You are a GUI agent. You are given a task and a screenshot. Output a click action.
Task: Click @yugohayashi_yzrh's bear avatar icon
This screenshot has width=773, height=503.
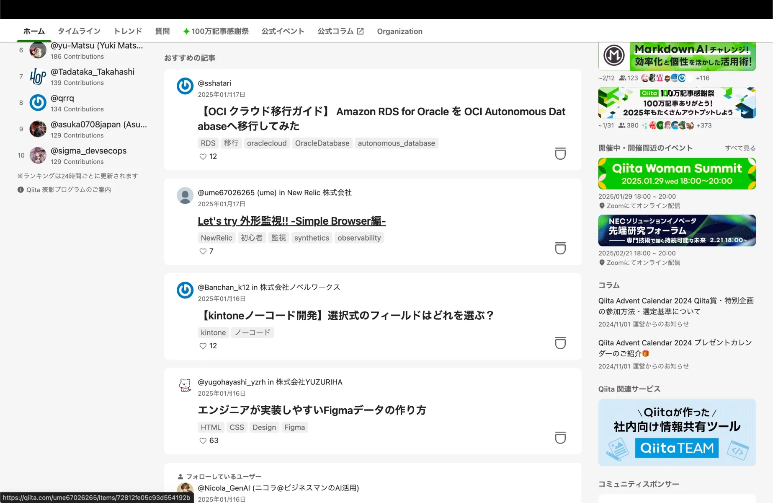tap(185, 385)
